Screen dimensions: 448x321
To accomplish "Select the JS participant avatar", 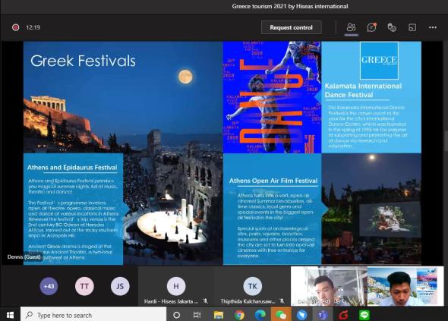I will point(120,286).
